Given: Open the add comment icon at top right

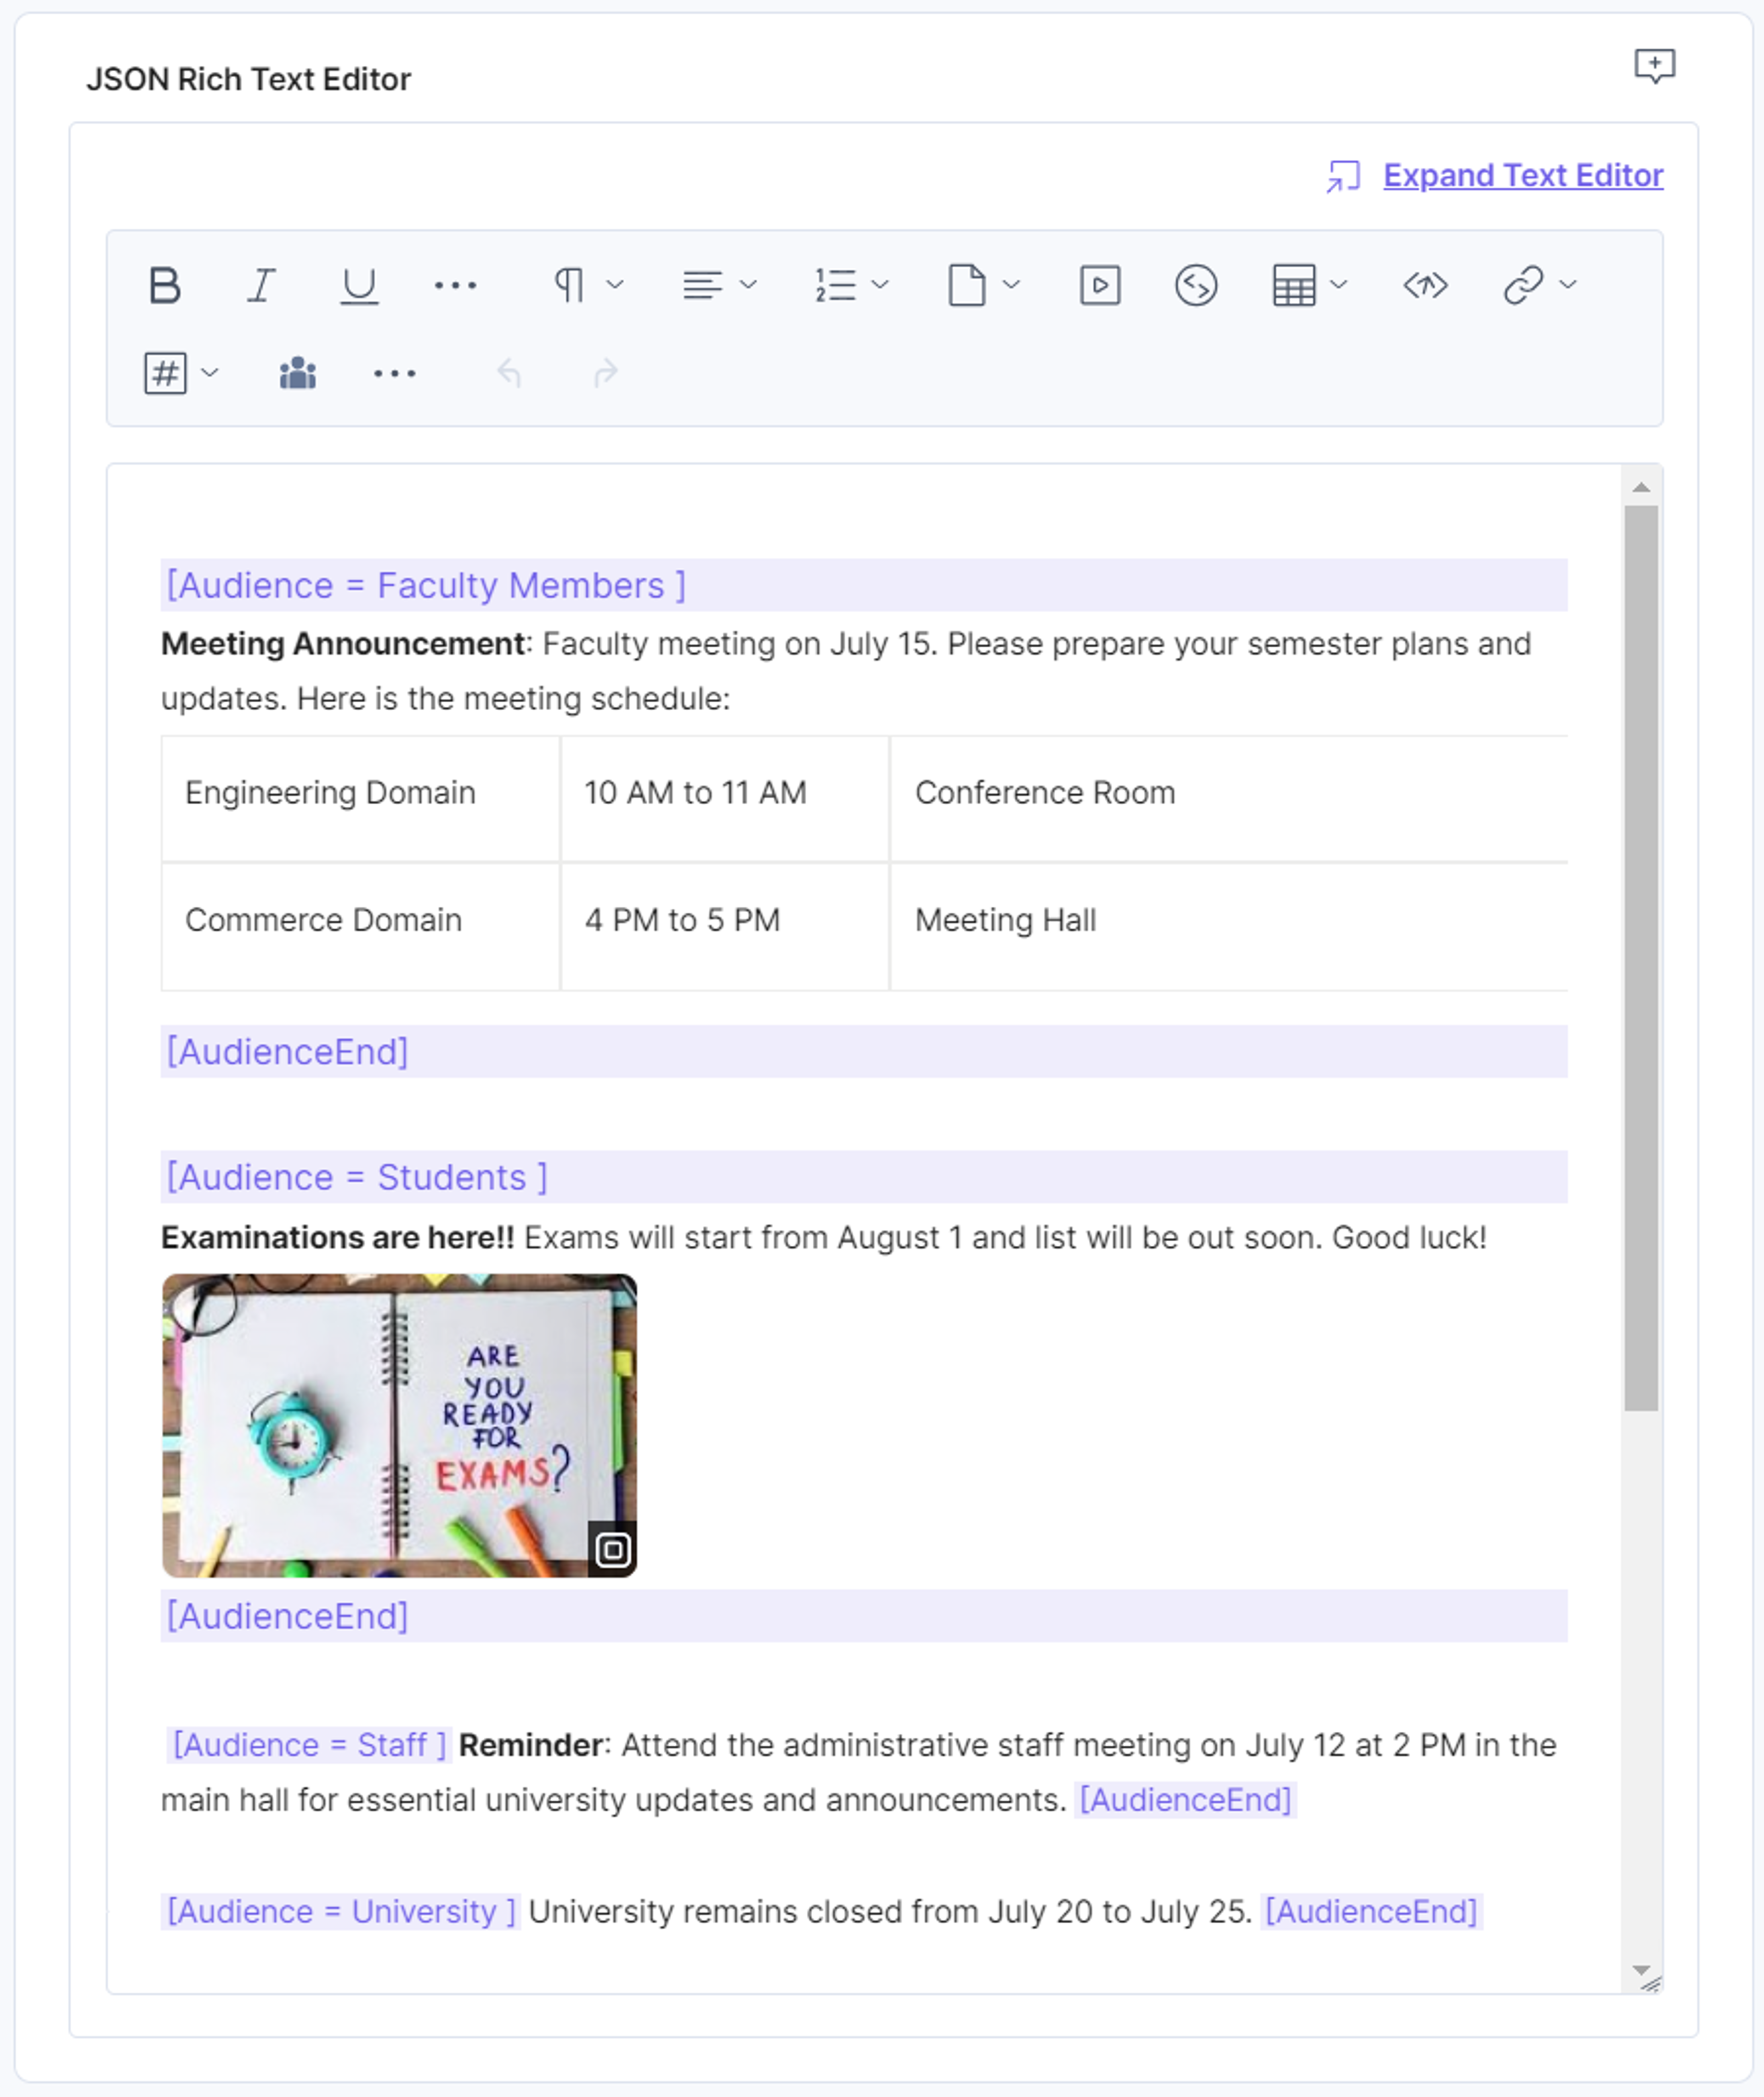Looking at the screenshot, I should coord(1655,66).
